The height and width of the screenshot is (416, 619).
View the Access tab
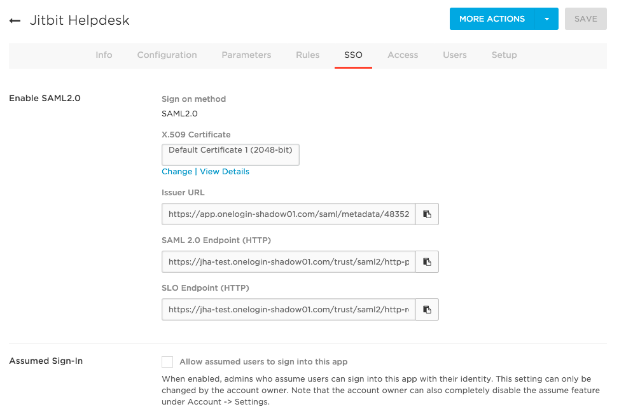(x=402, y=55)
